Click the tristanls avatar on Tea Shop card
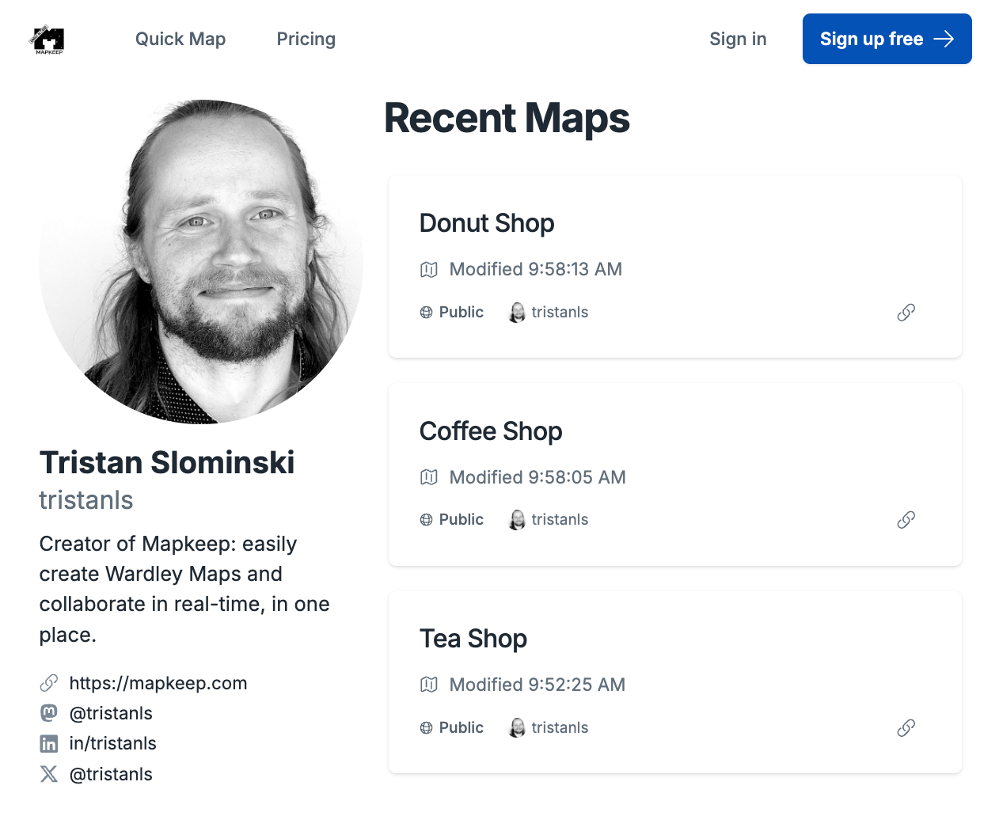This screenshot has height=831, width=999. click(x=517, y=728)
